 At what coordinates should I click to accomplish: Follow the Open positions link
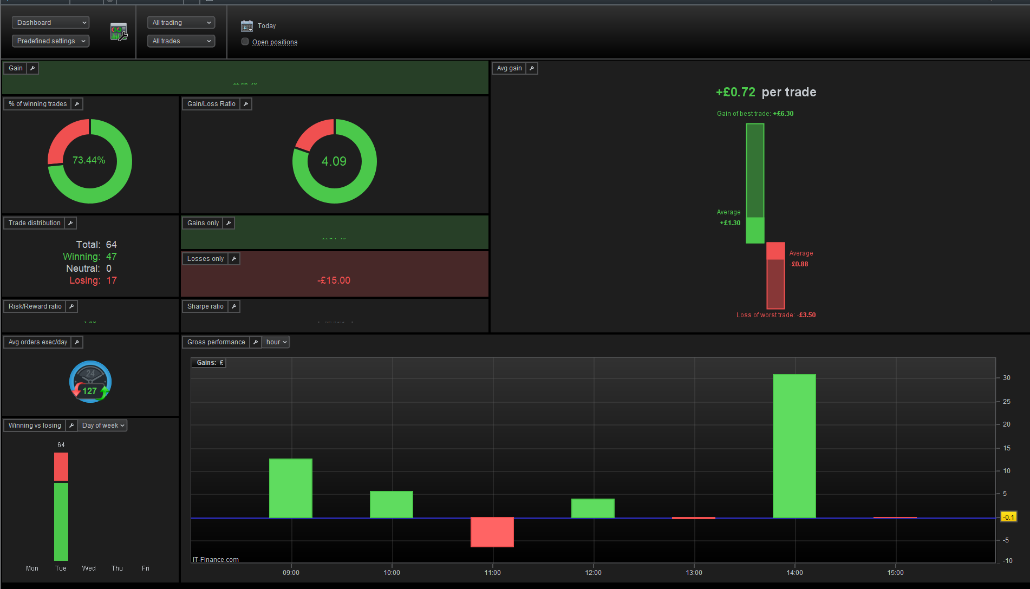[275, 42]
